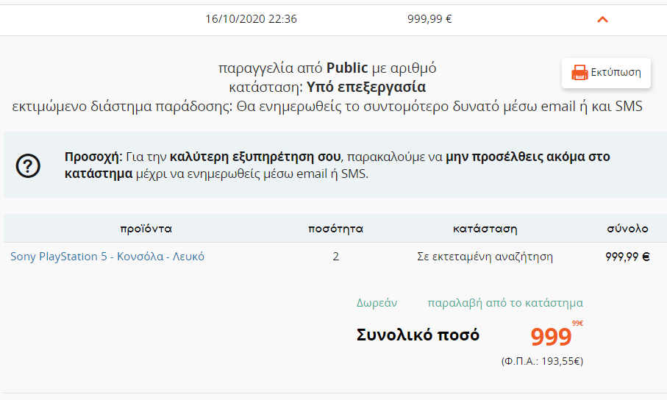Click quantity value 2
This screenshot has width=667, height=400.
coord(335,257)
